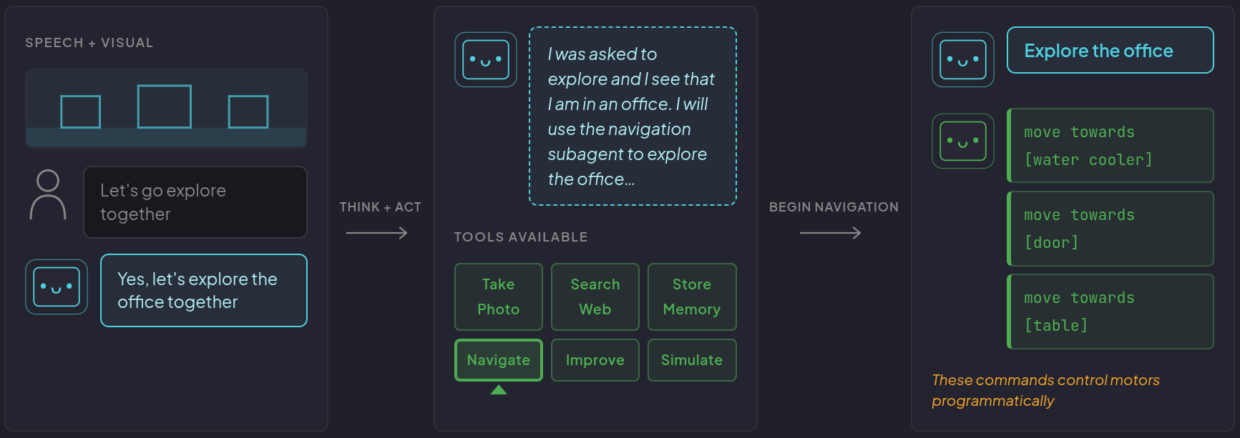Click 'Let's go explore together' message
Screen dimensions: 1240x438
pos(195,202)
